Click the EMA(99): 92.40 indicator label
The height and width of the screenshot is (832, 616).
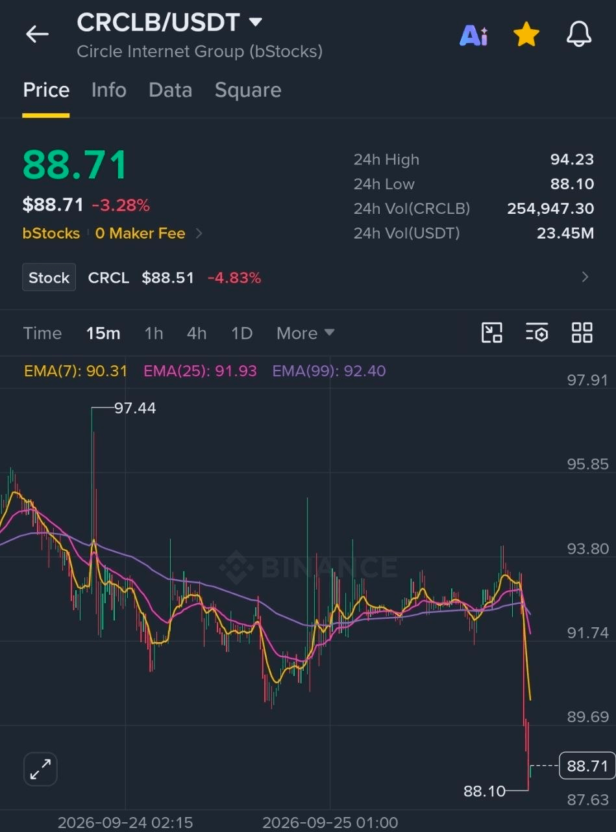(329, 371)
